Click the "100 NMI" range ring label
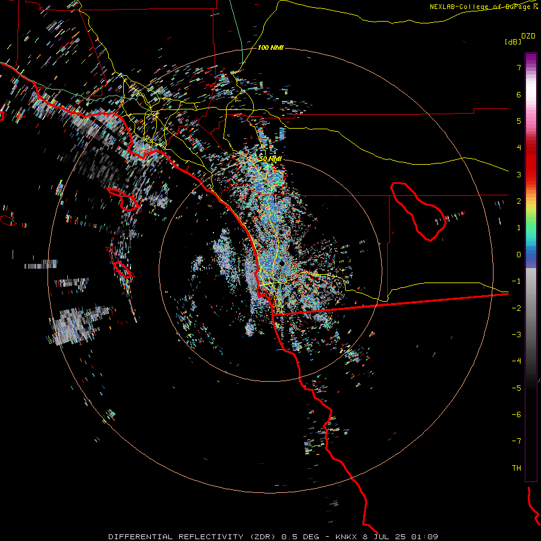Image resolution: width=541 pixels, height=541 pixels. (270, 47)
